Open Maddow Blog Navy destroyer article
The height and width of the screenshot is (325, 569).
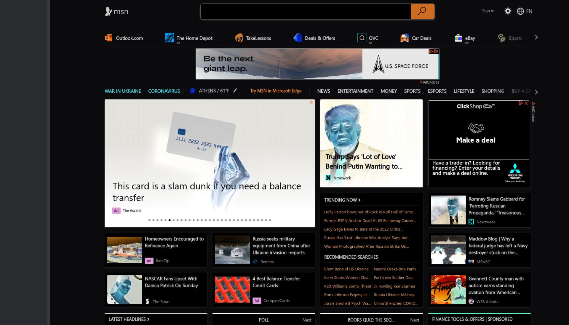click(x=479, y=250)
